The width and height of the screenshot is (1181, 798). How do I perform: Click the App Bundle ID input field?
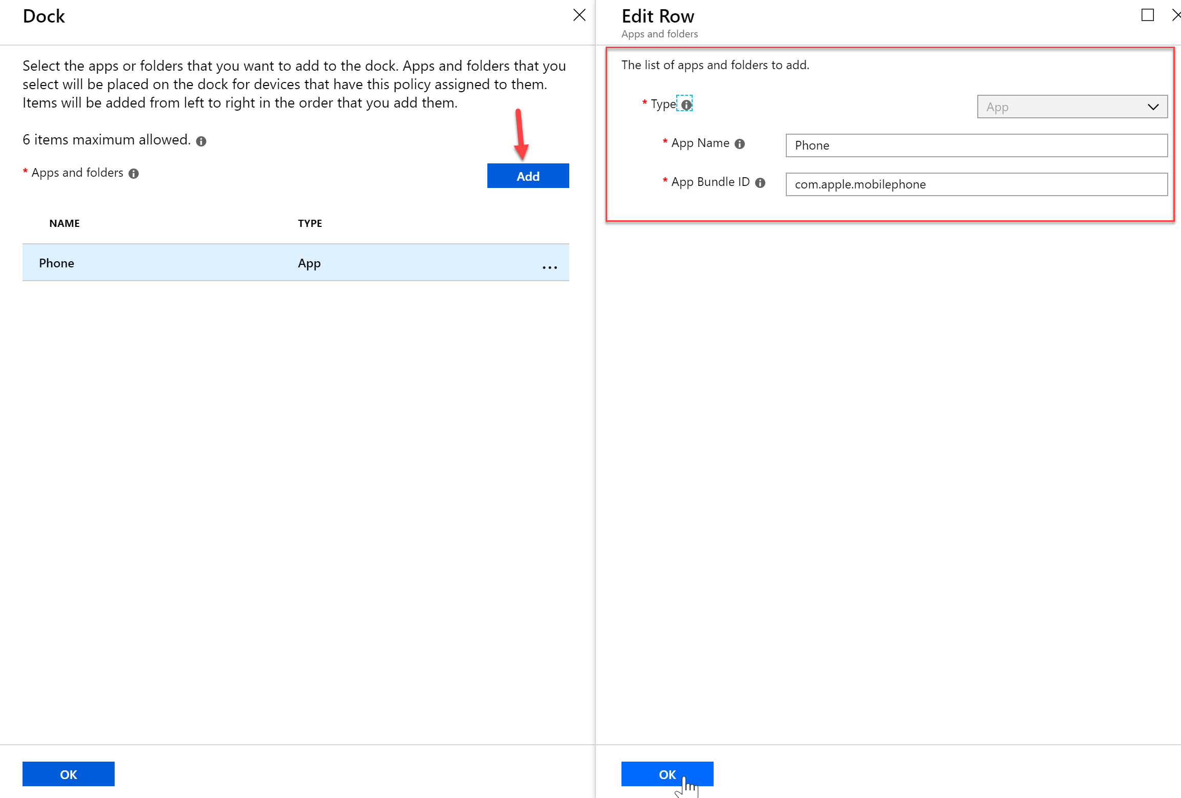[x=976, y=184]
